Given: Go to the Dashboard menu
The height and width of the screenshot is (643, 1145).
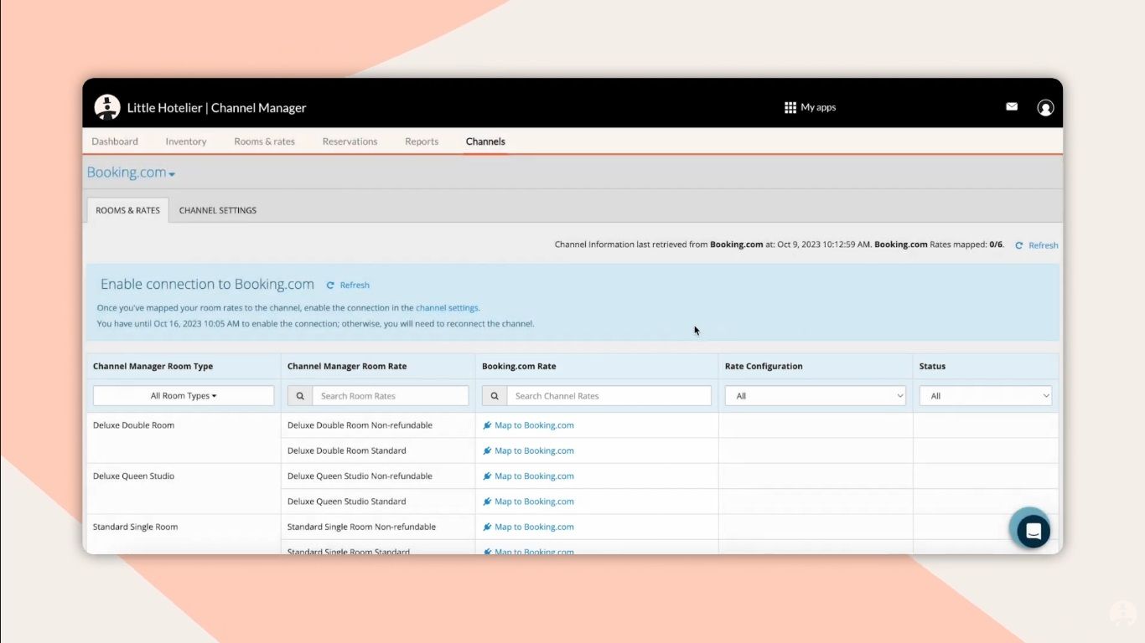Looking at the screenshot, I should 115,141.
